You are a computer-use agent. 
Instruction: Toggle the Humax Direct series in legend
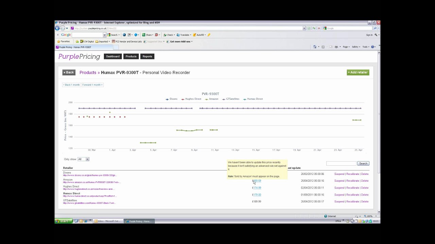(253, 99)
